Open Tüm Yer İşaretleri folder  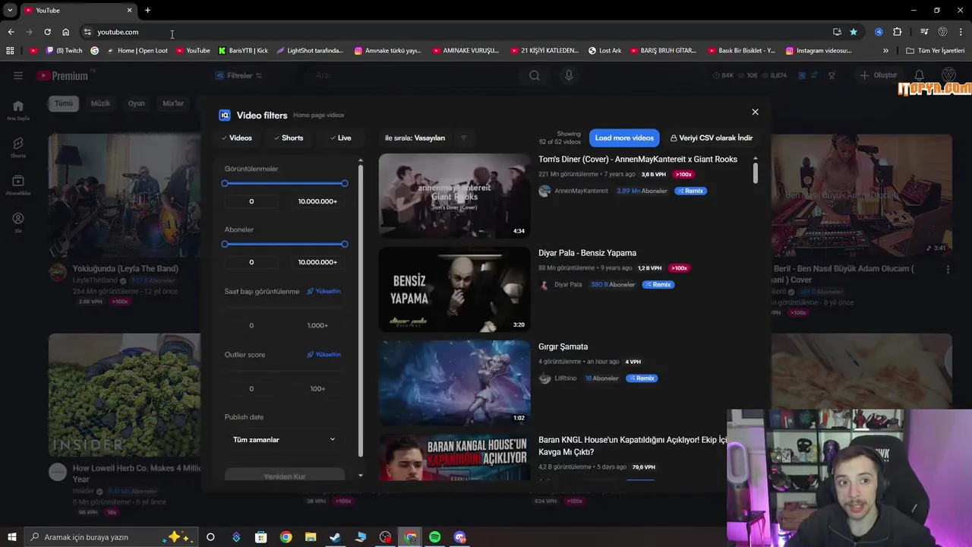(x=936, y=51)
